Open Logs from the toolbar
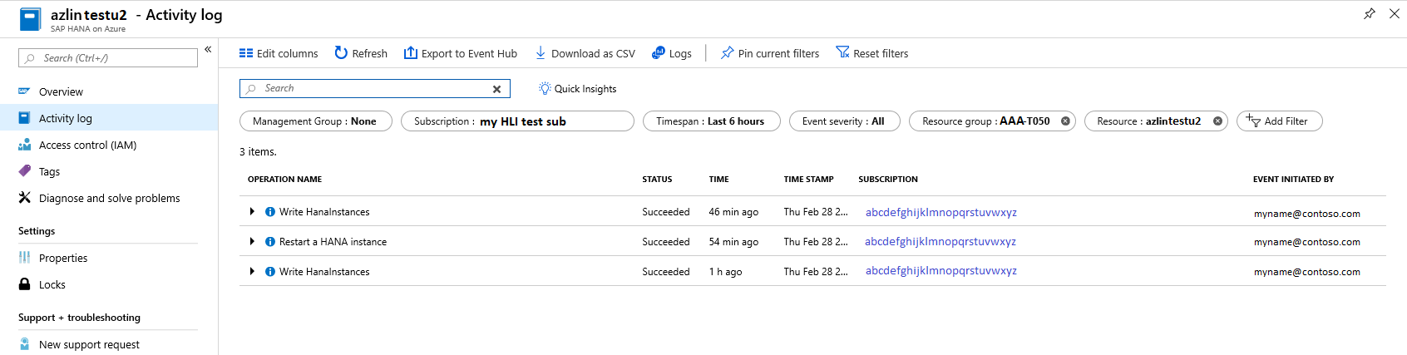The height and width of the screenshot is (355, 1407). click(x=672, y=53)
